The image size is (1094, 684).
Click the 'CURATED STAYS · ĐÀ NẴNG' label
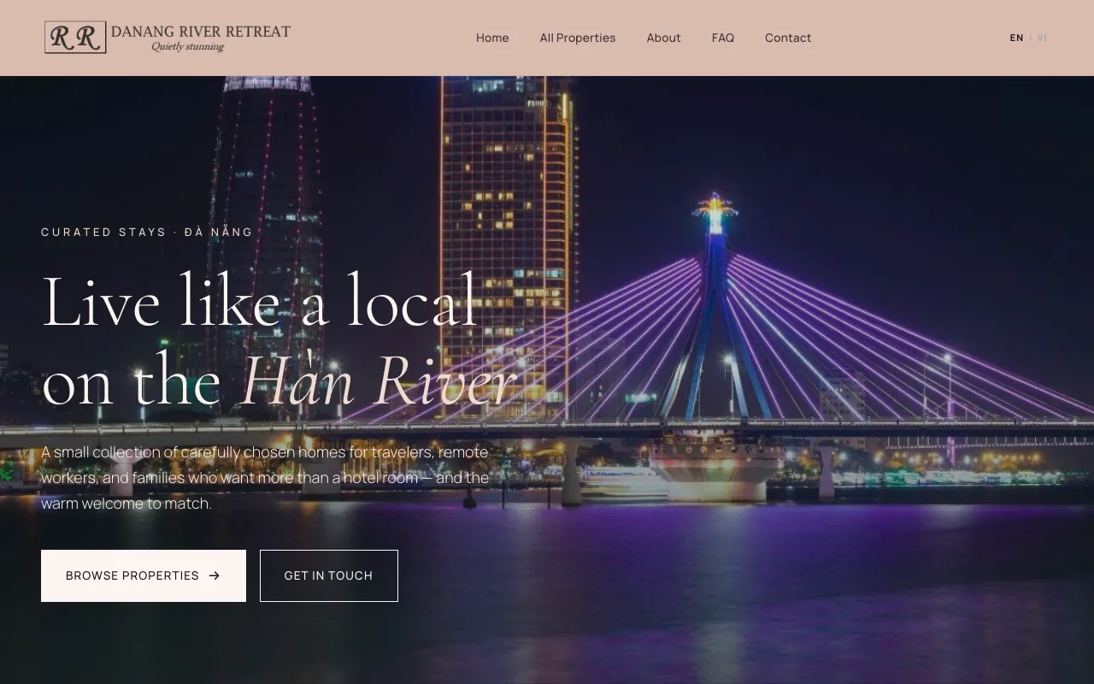(147, 232)
